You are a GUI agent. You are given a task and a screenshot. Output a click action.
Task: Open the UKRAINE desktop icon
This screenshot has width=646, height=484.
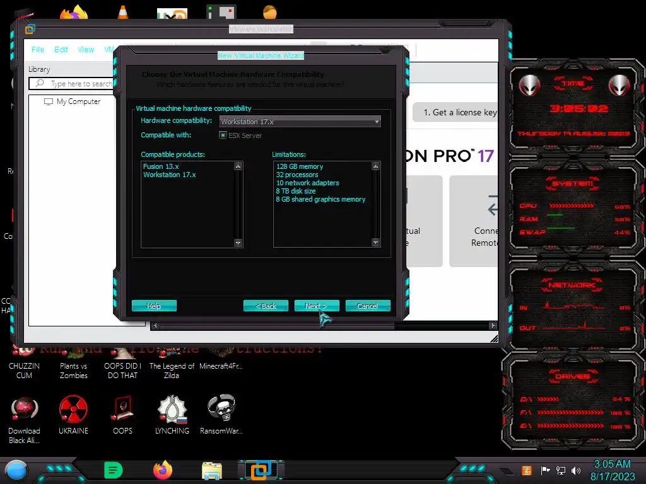coord(73,415)
